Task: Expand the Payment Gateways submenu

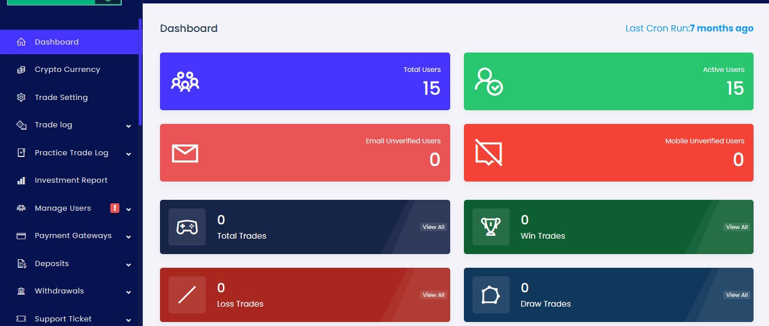Action: pyautogui.click(x=129, y=236)
